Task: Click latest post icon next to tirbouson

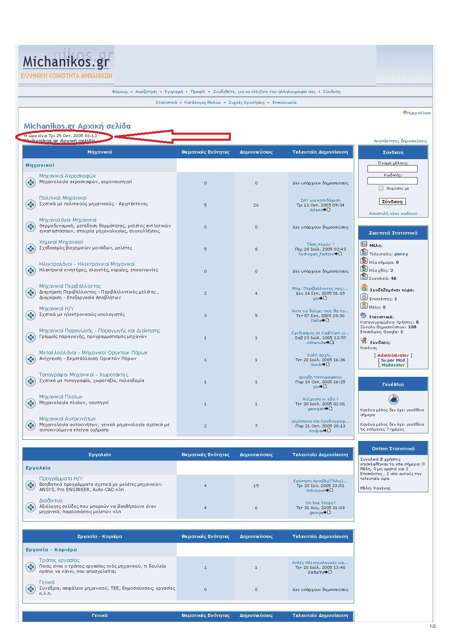Action: click(329, 490)
